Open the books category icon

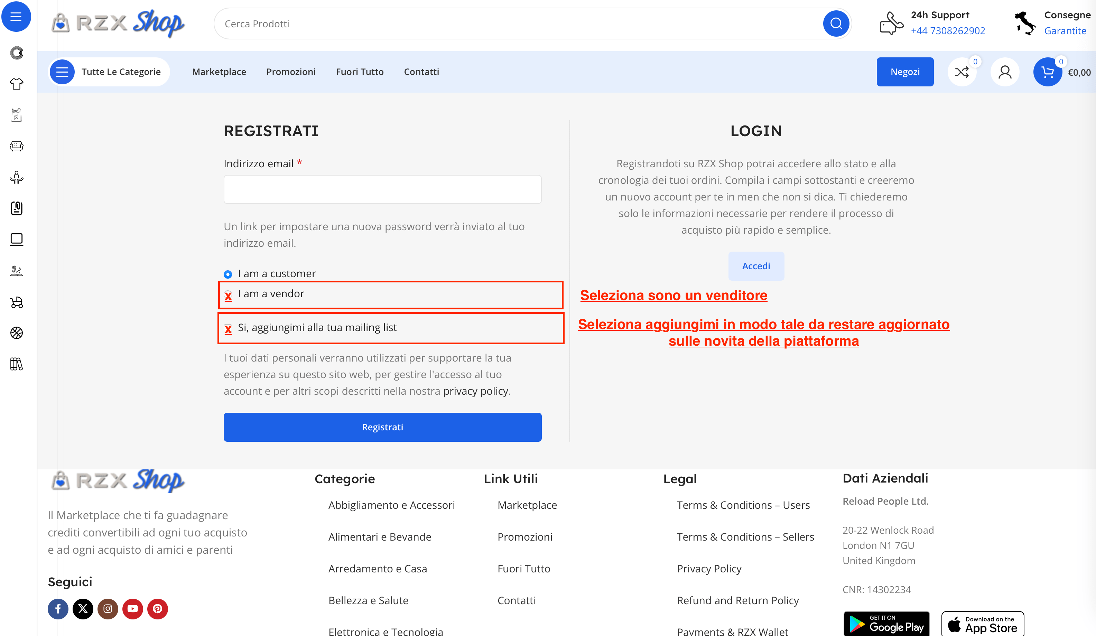17,364
